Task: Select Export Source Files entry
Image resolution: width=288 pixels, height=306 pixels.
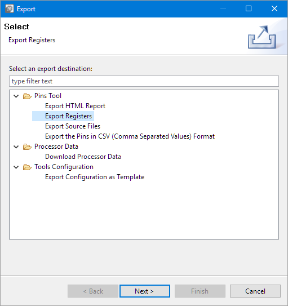Action: pos(73,126)
